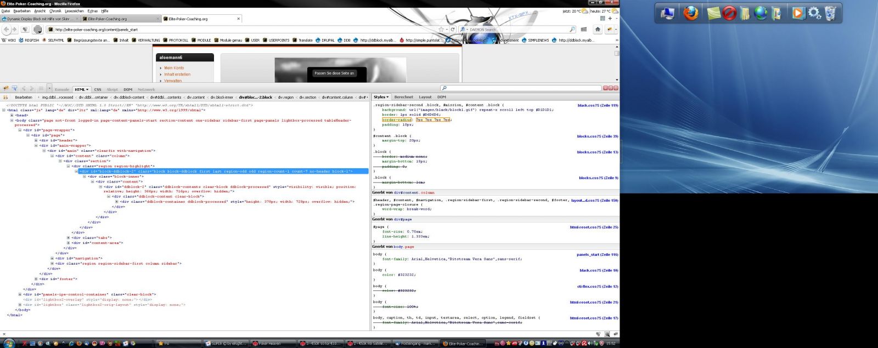Click the Firebug search input field
The height and width of the screenshot is (348, 878).
[x=521, y=88]
